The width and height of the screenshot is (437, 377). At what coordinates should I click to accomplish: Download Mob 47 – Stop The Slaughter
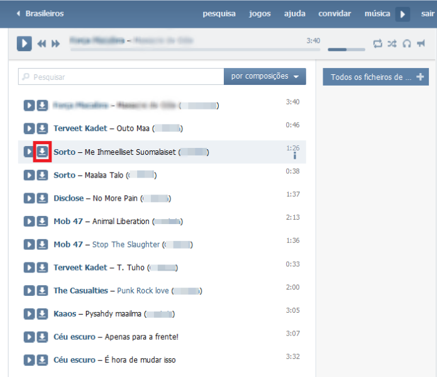click(42, 244)
